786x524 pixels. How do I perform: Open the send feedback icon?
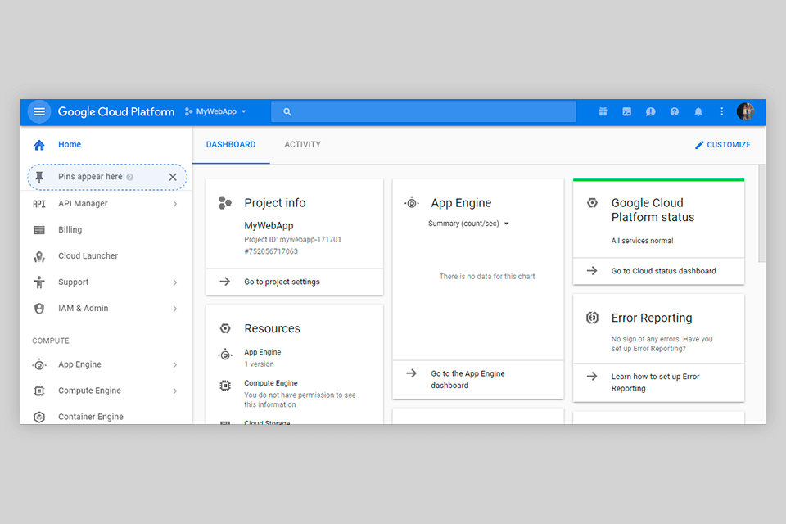coord(651,112)
